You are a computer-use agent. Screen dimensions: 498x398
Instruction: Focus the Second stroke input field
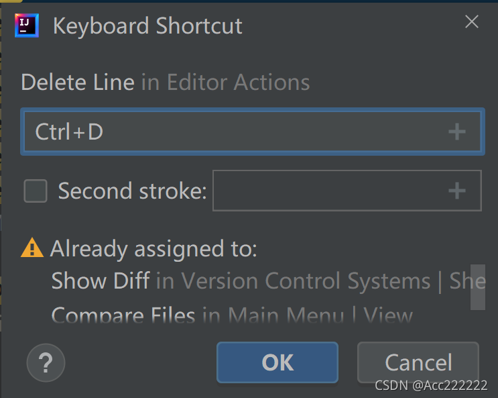coord(347,191)
